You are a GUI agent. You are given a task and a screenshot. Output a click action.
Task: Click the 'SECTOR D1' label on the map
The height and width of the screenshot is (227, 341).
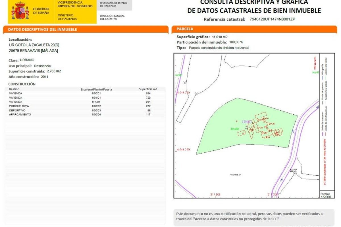[x=236, y=175]
